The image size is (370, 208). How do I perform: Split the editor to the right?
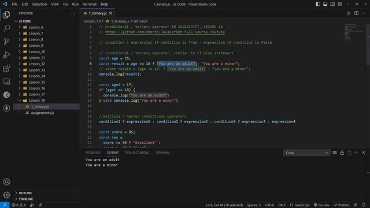[356, 13]
